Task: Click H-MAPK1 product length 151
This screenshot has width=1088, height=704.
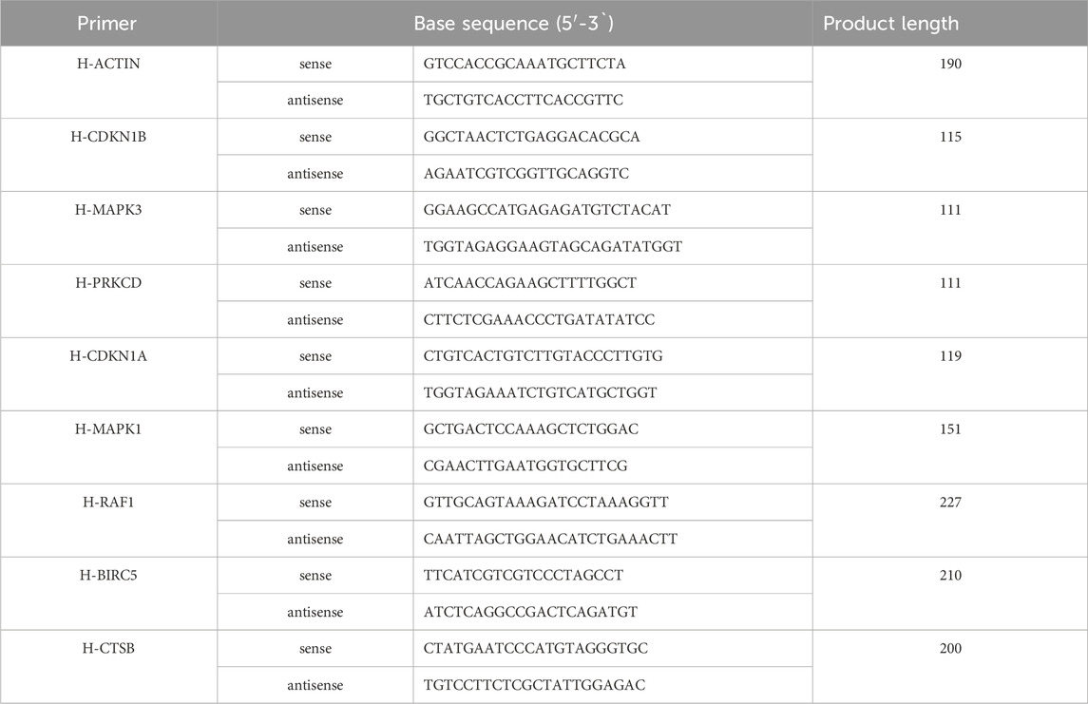Action: pos(950,428)
